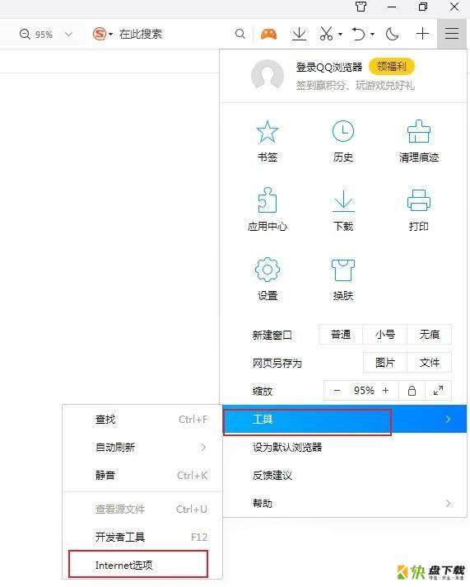Toggle the zoom lock icon
Image resolution: width=470 pixels, height=587 pixels.
point(412,391)
